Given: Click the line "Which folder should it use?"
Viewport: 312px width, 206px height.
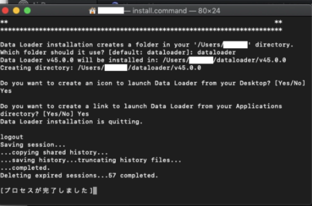Looking at the screenshot, I should (x=118, y=53).
